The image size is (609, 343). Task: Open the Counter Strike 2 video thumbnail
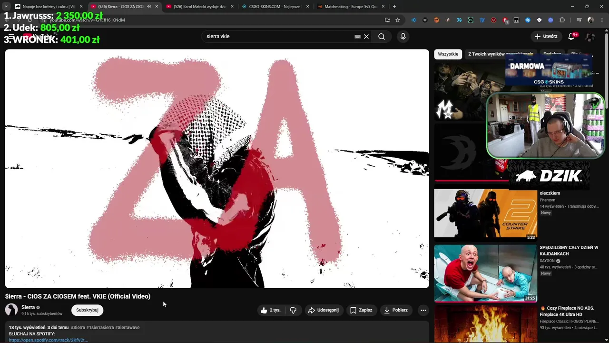485,213
